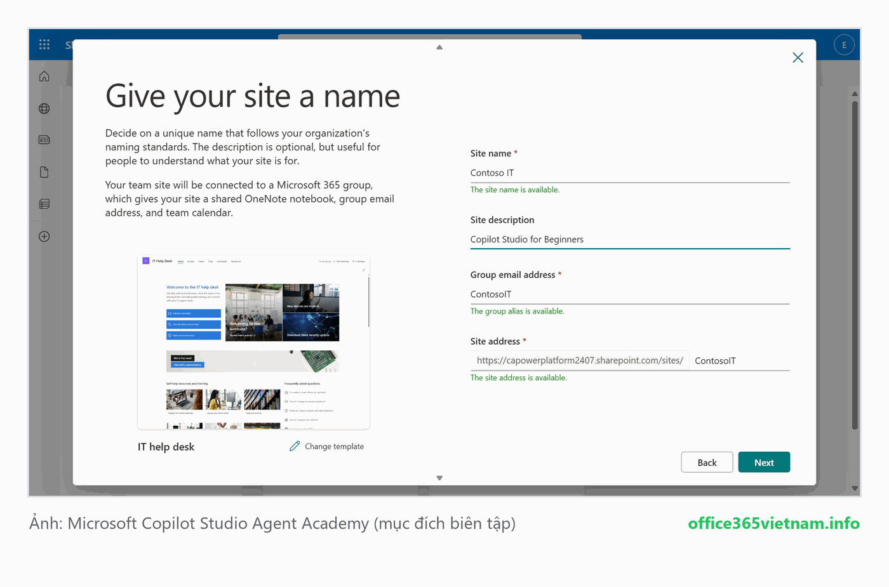Viewport: 889px width, 587px height.
Task: Edit the Site description field
Action: pyautogui.click(x=630, y=239)
